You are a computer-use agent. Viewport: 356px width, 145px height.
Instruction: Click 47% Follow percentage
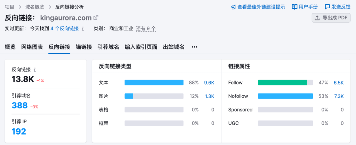[x=323, y=83]
